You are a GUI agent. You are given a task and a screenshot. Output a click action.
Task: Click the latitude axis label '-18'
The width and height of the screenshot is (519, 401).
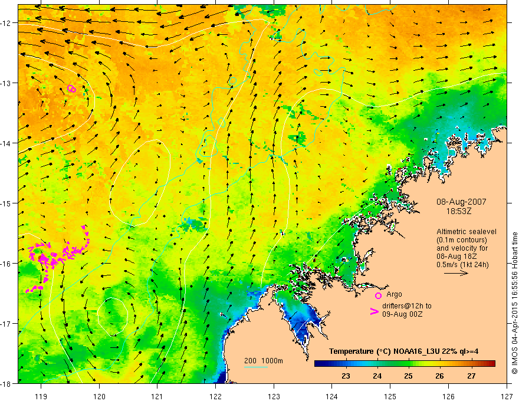pyautogui.click(x=6, y=383)
